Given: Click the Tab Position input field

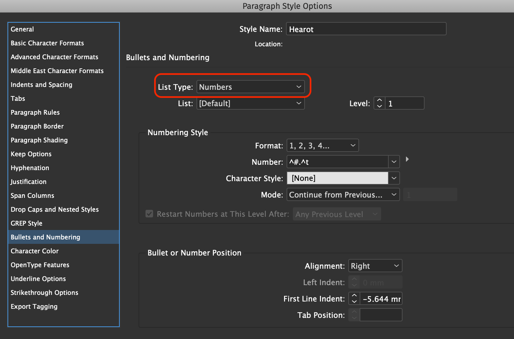Looking at the screenshot, I should (x=381, y=315).
